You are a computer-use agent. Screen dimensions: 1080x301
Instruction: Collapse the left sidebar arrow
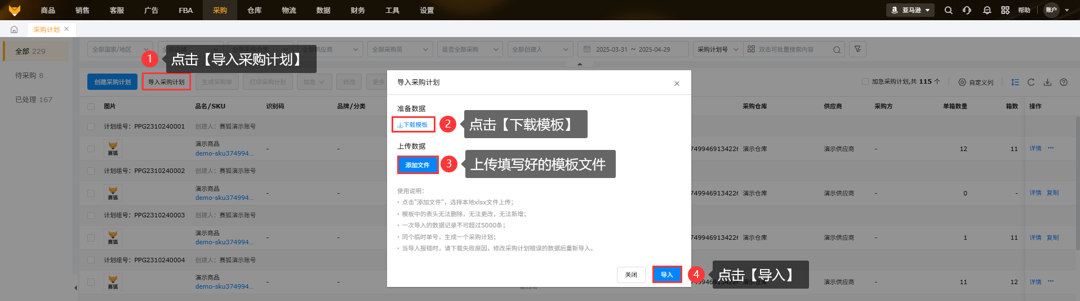(75, 288)
